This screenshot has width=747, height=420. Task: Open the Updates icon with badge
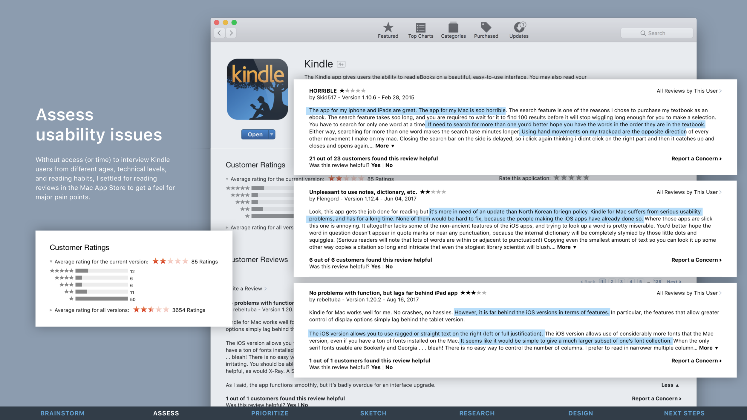(x=519, y=28)
